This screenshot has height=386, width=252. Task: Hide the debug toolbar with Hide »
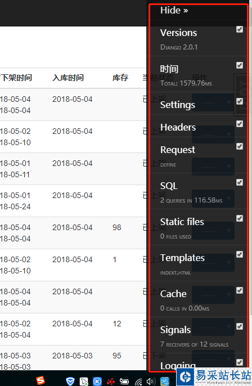[174, 10]
